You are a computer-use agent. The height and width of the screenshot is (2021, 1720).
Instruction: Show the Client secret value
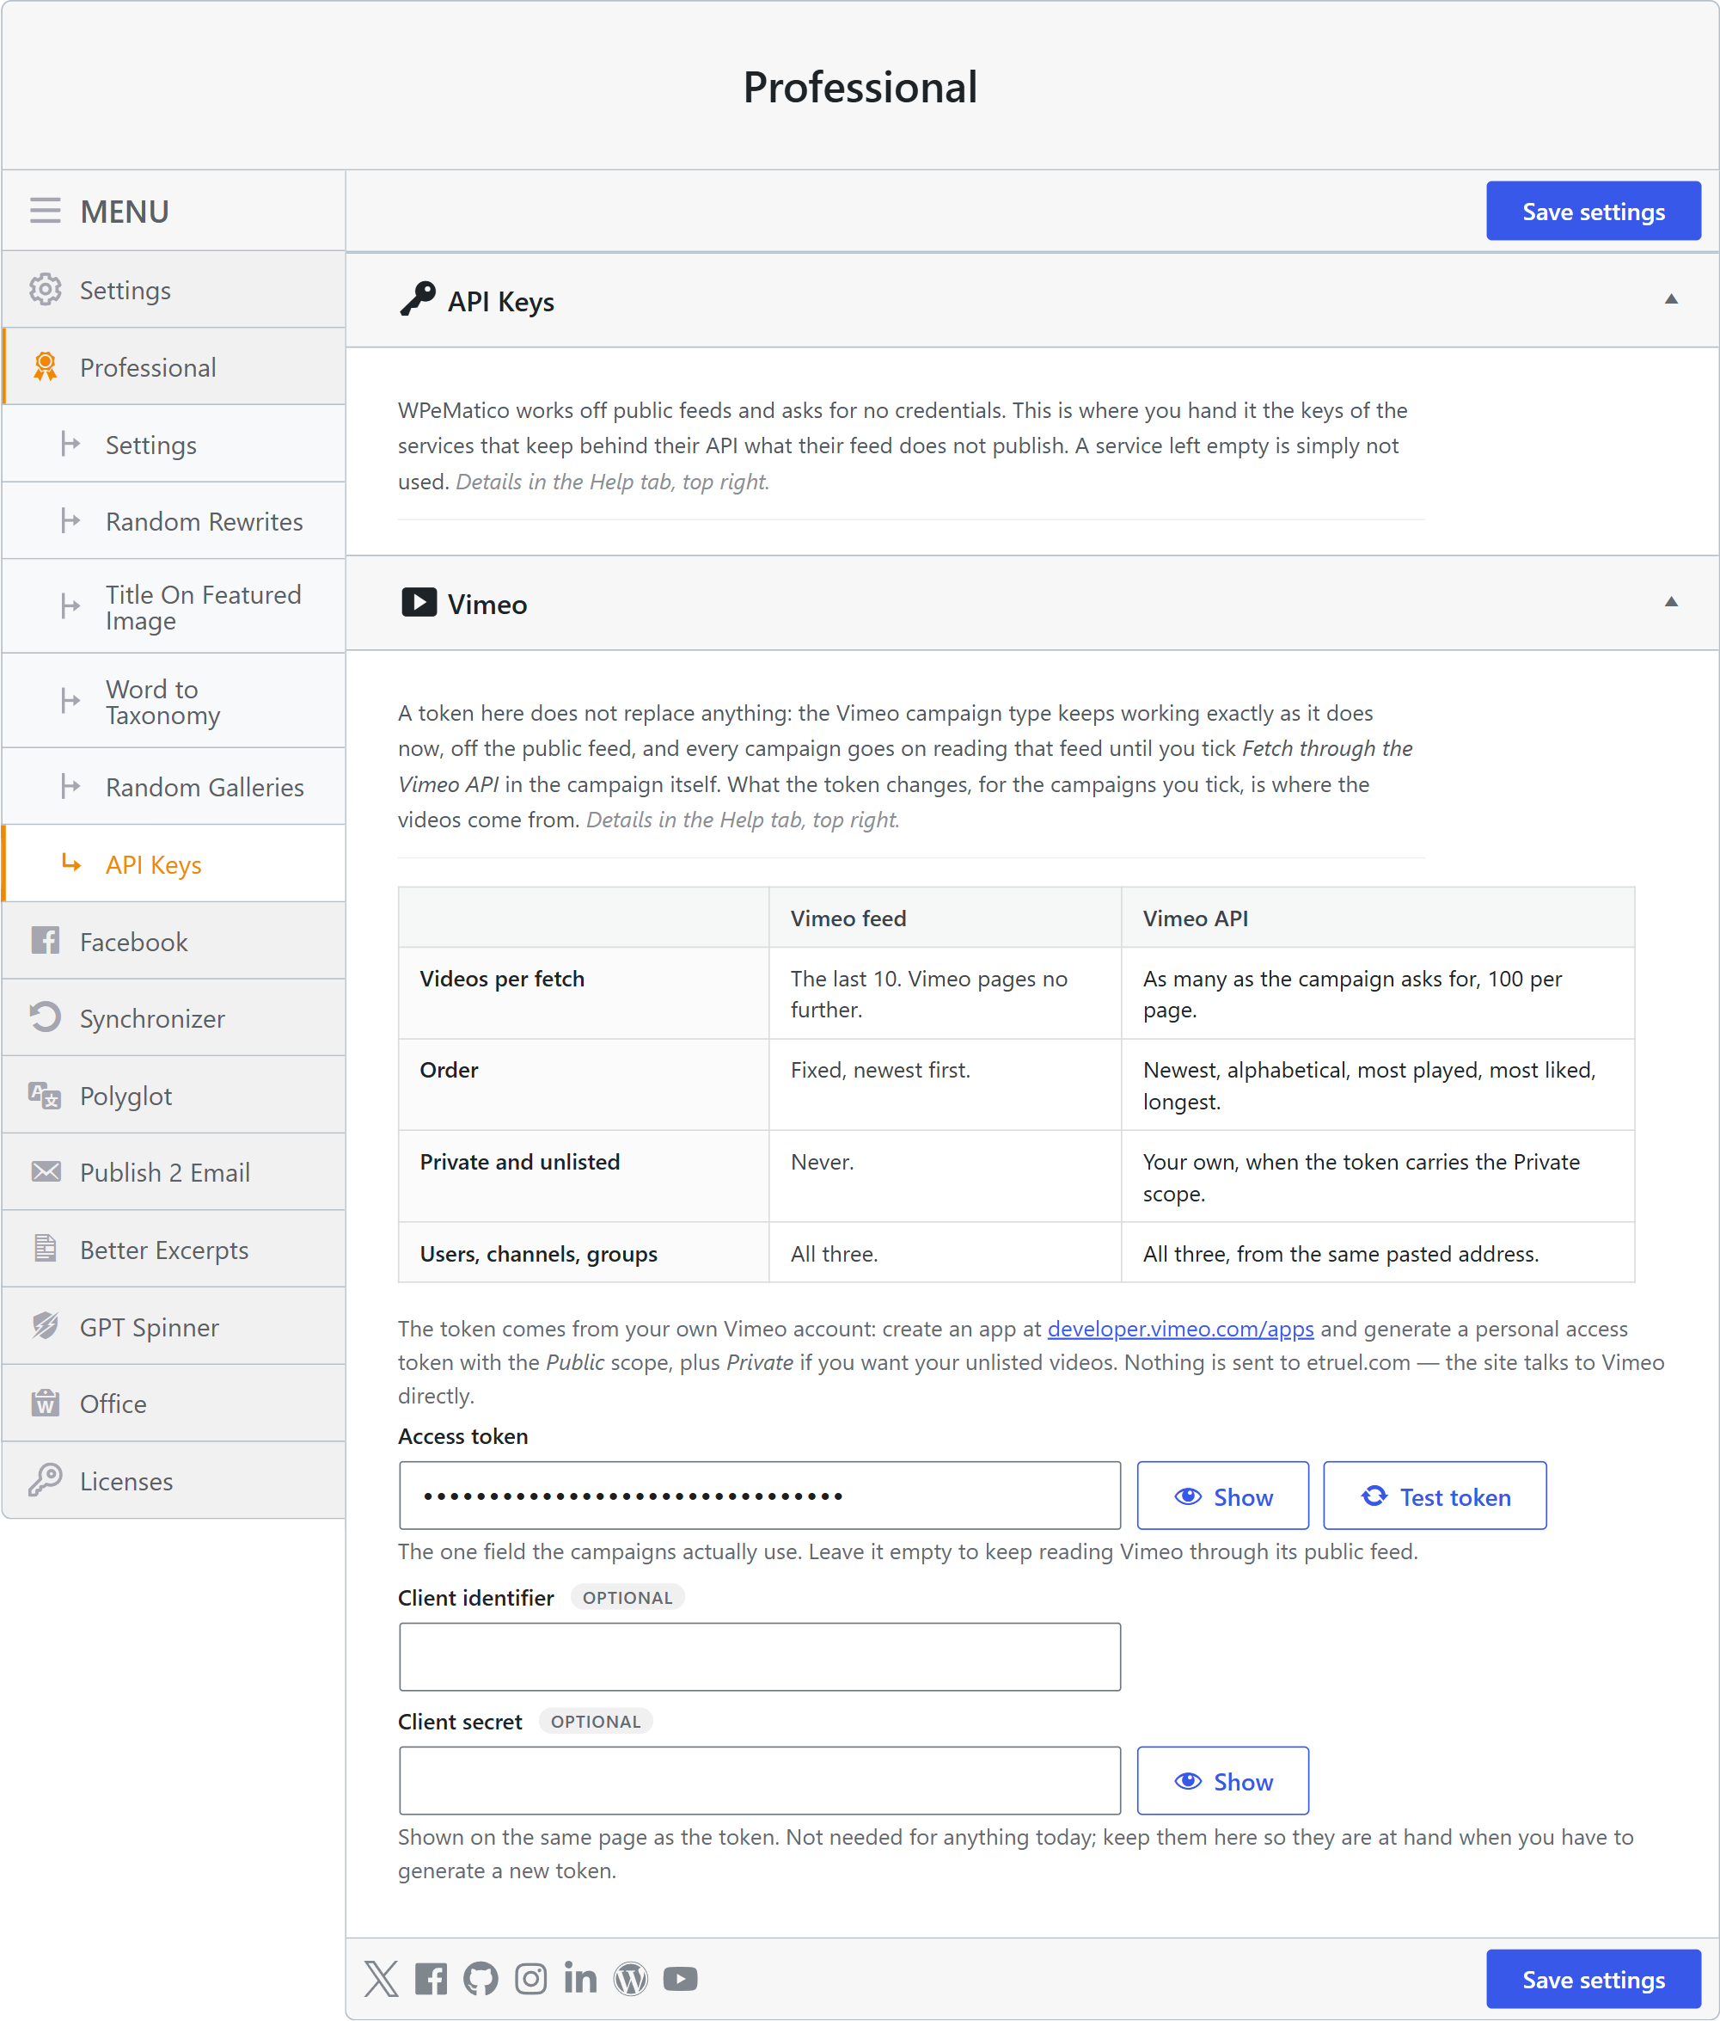[1222, 1780]
